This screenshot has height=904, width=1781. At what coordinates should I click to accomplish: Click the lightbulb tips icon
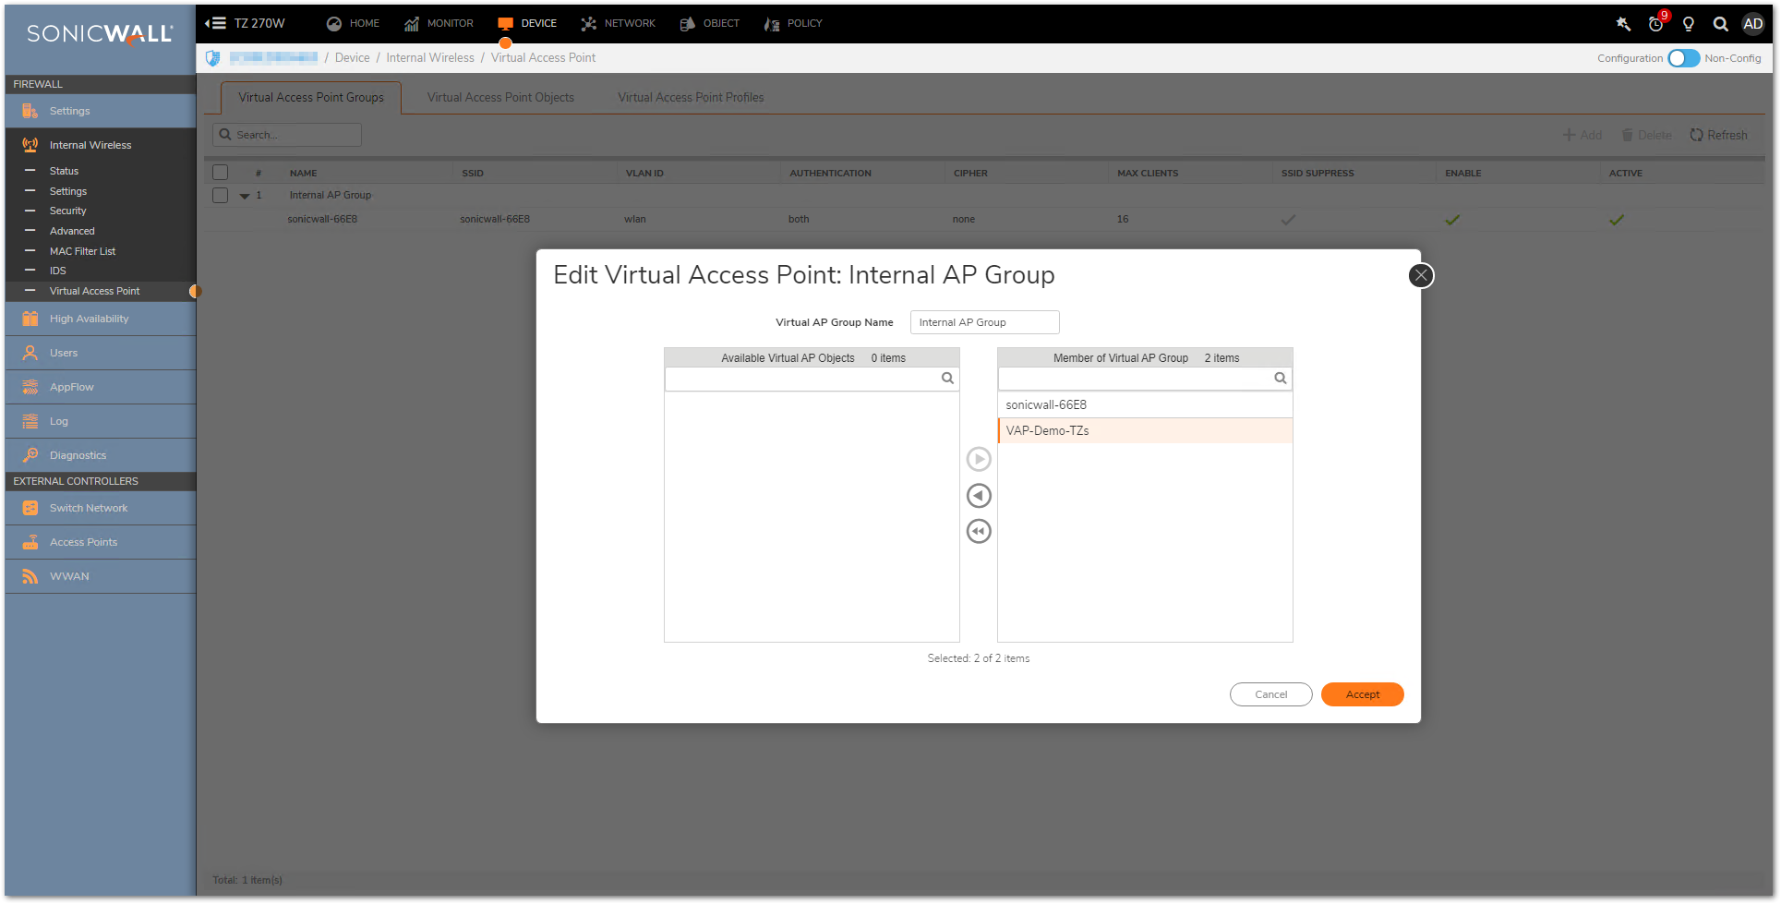point(1689,24)
